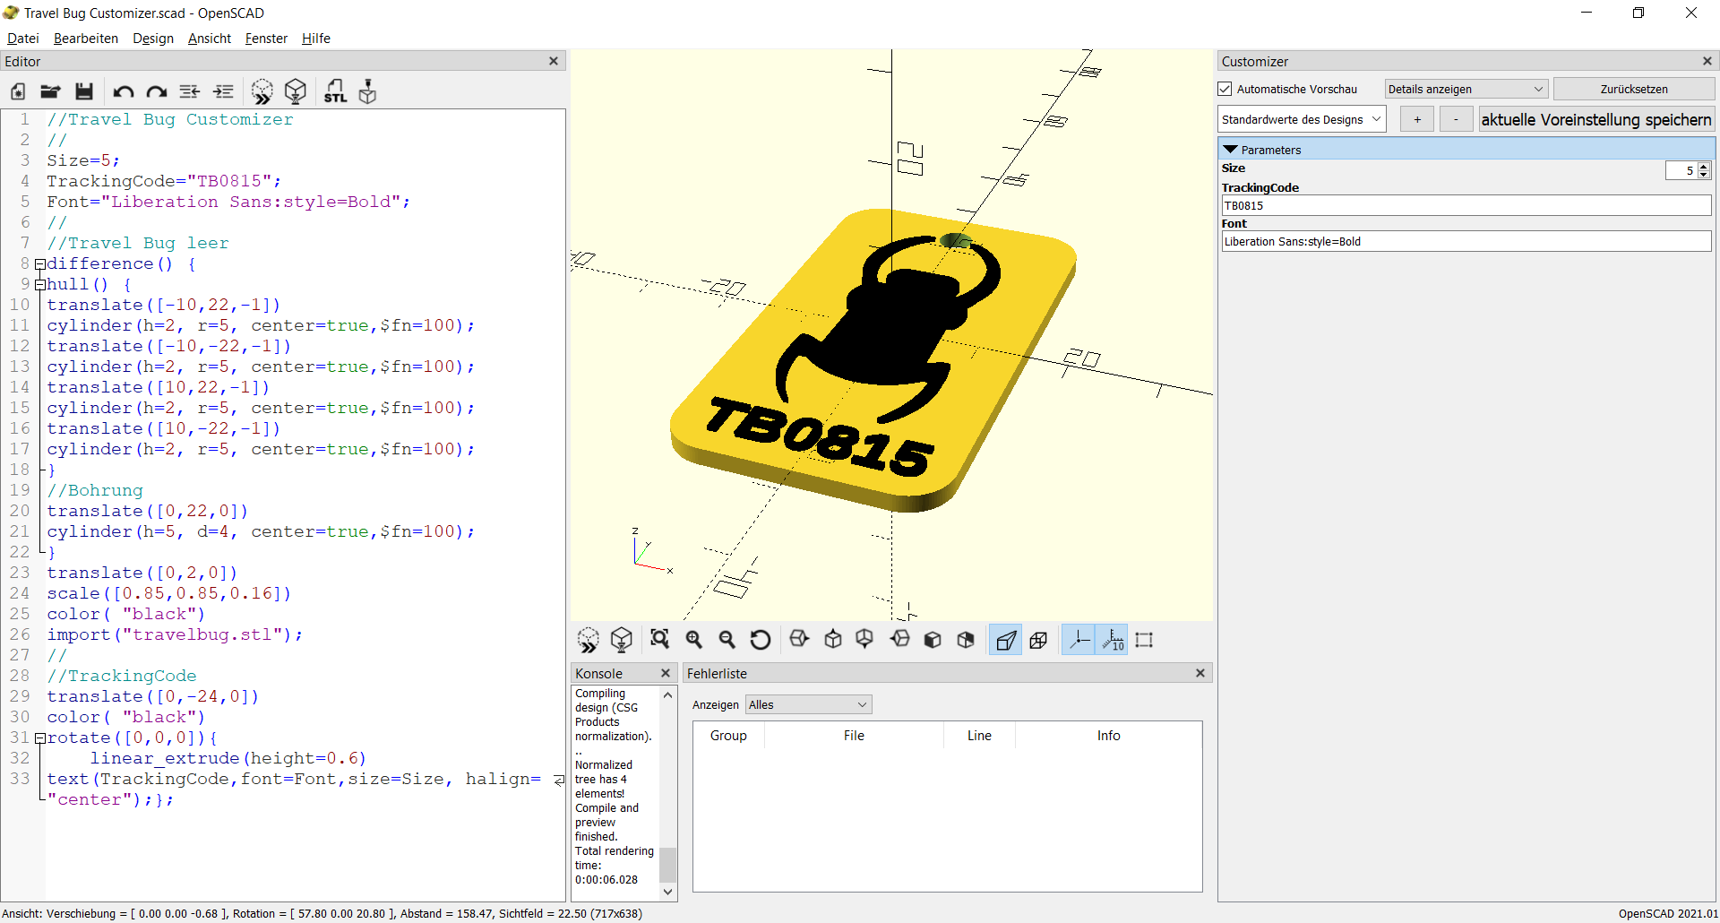This screenshot has width=1720, height=923.
Task: Open the Anzeigen Alles dropdown in Fehlerliste
Action: [808, 704]
